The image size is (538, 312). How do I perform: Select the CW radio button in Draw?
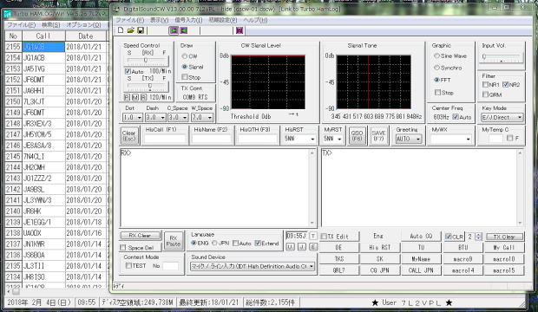click(x=185, y=55)
